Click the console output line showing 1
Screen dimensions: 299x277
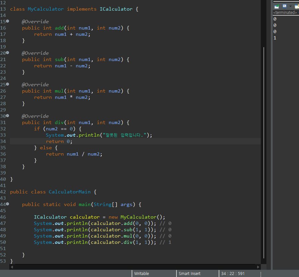pyautogui.click(x=275, y=38)
